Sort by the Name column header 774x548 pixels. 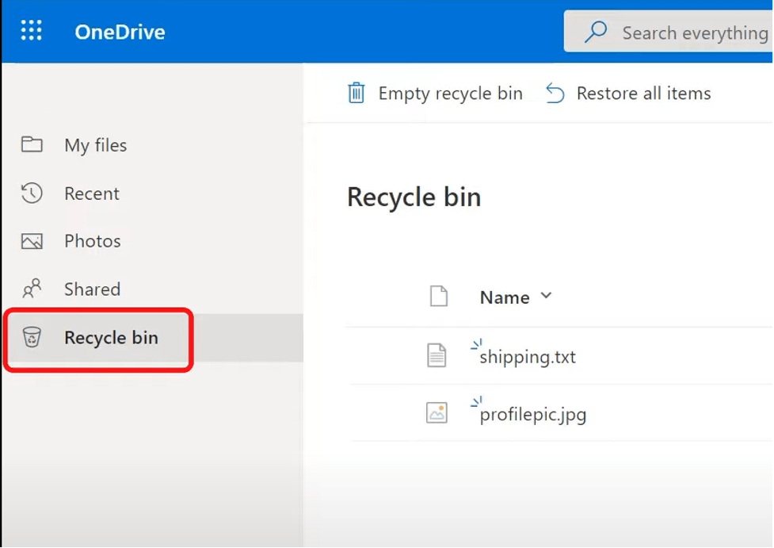(x=505, y=297)
